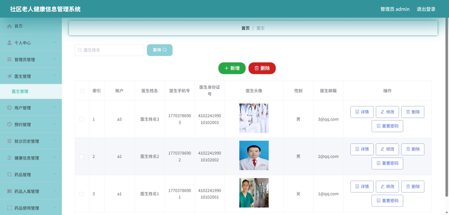Click the magnifier icon inside search field
Image resolution: width=449 pixels, height=215 pixels.
80,50
